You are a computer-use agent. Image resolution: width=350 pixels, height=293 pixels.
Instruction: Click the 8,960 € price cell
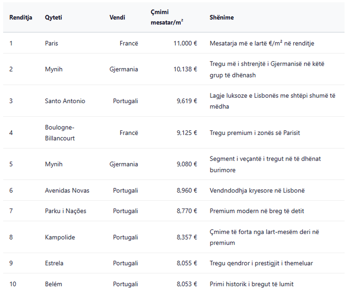tap(187, 191)
